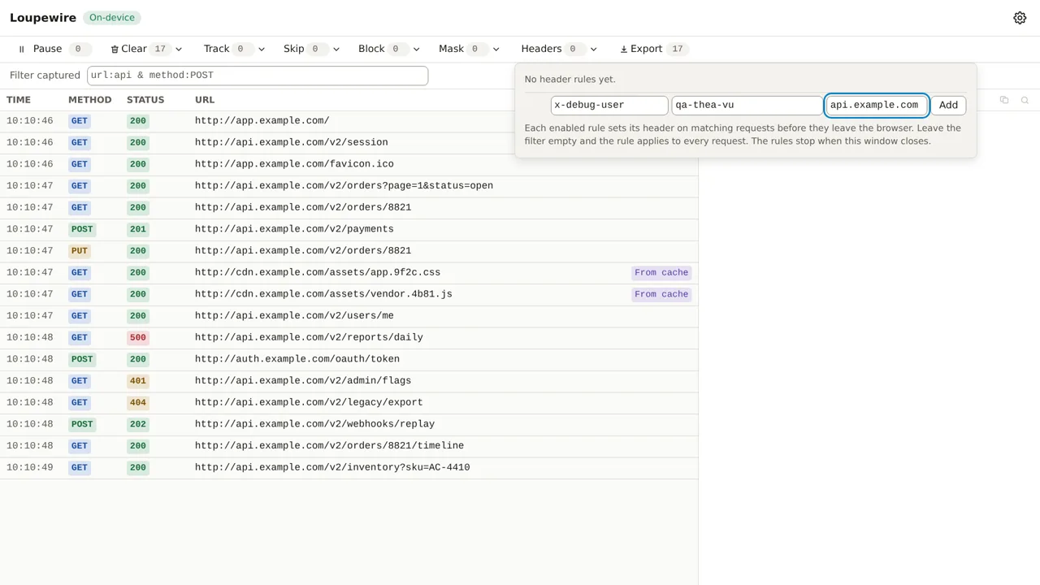Select the vendor.4b81.js request
1040x585 pixels.
tap(349, 294)
